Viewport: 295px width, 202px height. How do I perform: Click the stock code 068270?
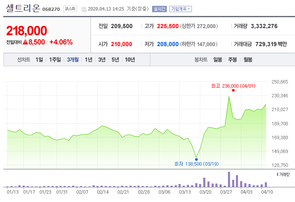[51, 9]
